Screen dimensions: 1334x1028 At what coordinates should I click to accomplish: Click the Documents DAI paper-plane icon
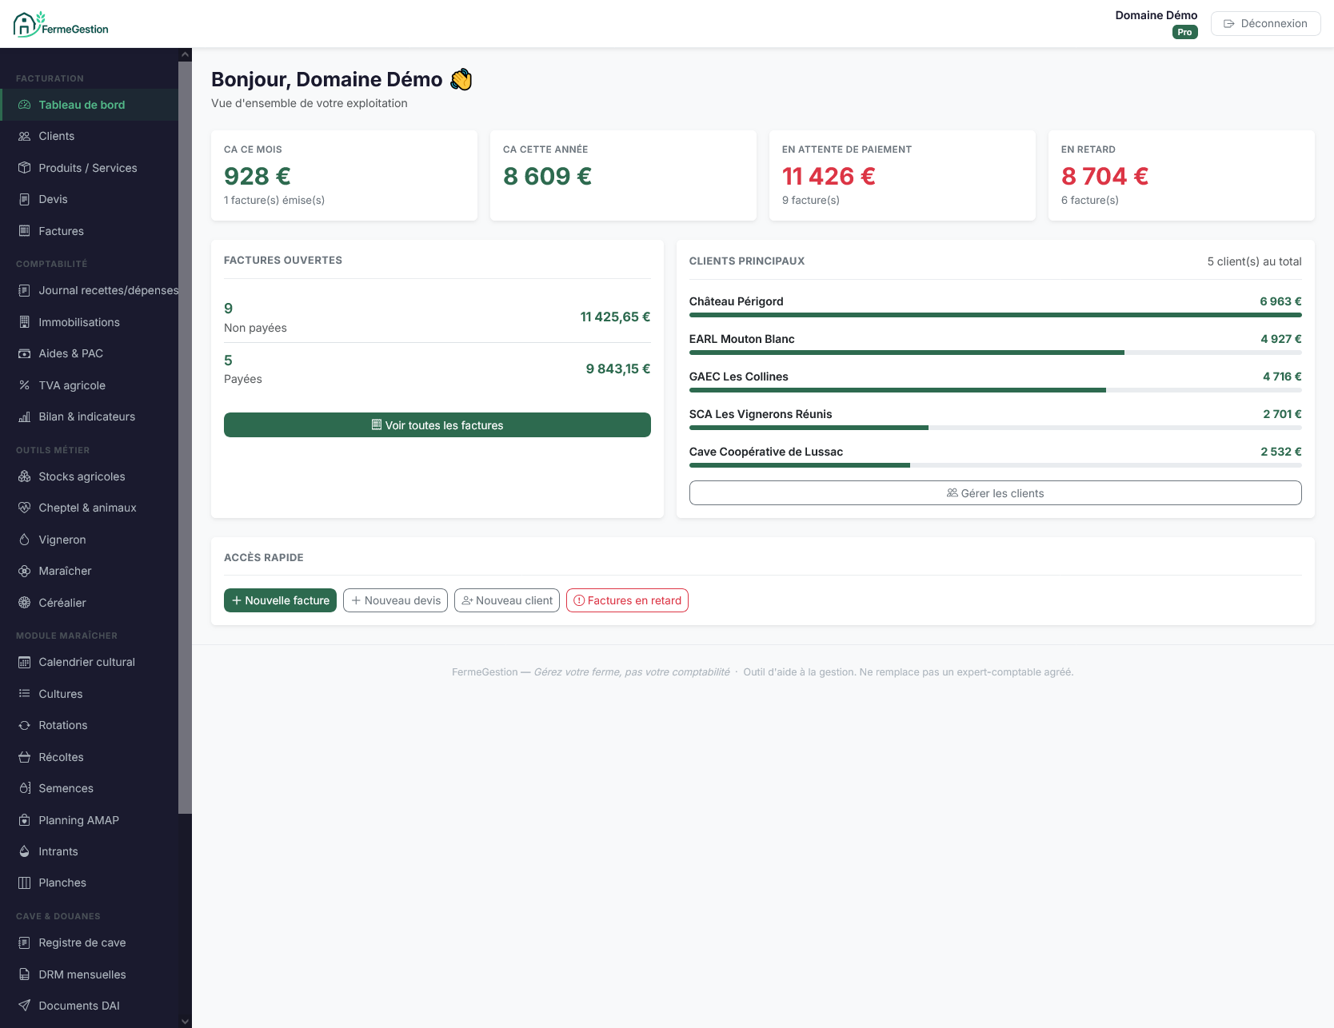(x=24, y=1006)
